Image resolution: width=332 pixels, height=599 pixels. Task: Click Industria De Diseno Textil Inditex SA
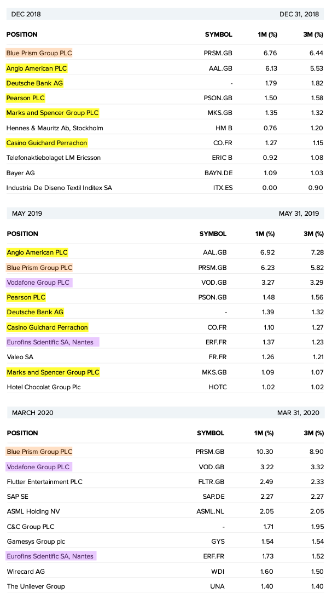click(59, 188)
